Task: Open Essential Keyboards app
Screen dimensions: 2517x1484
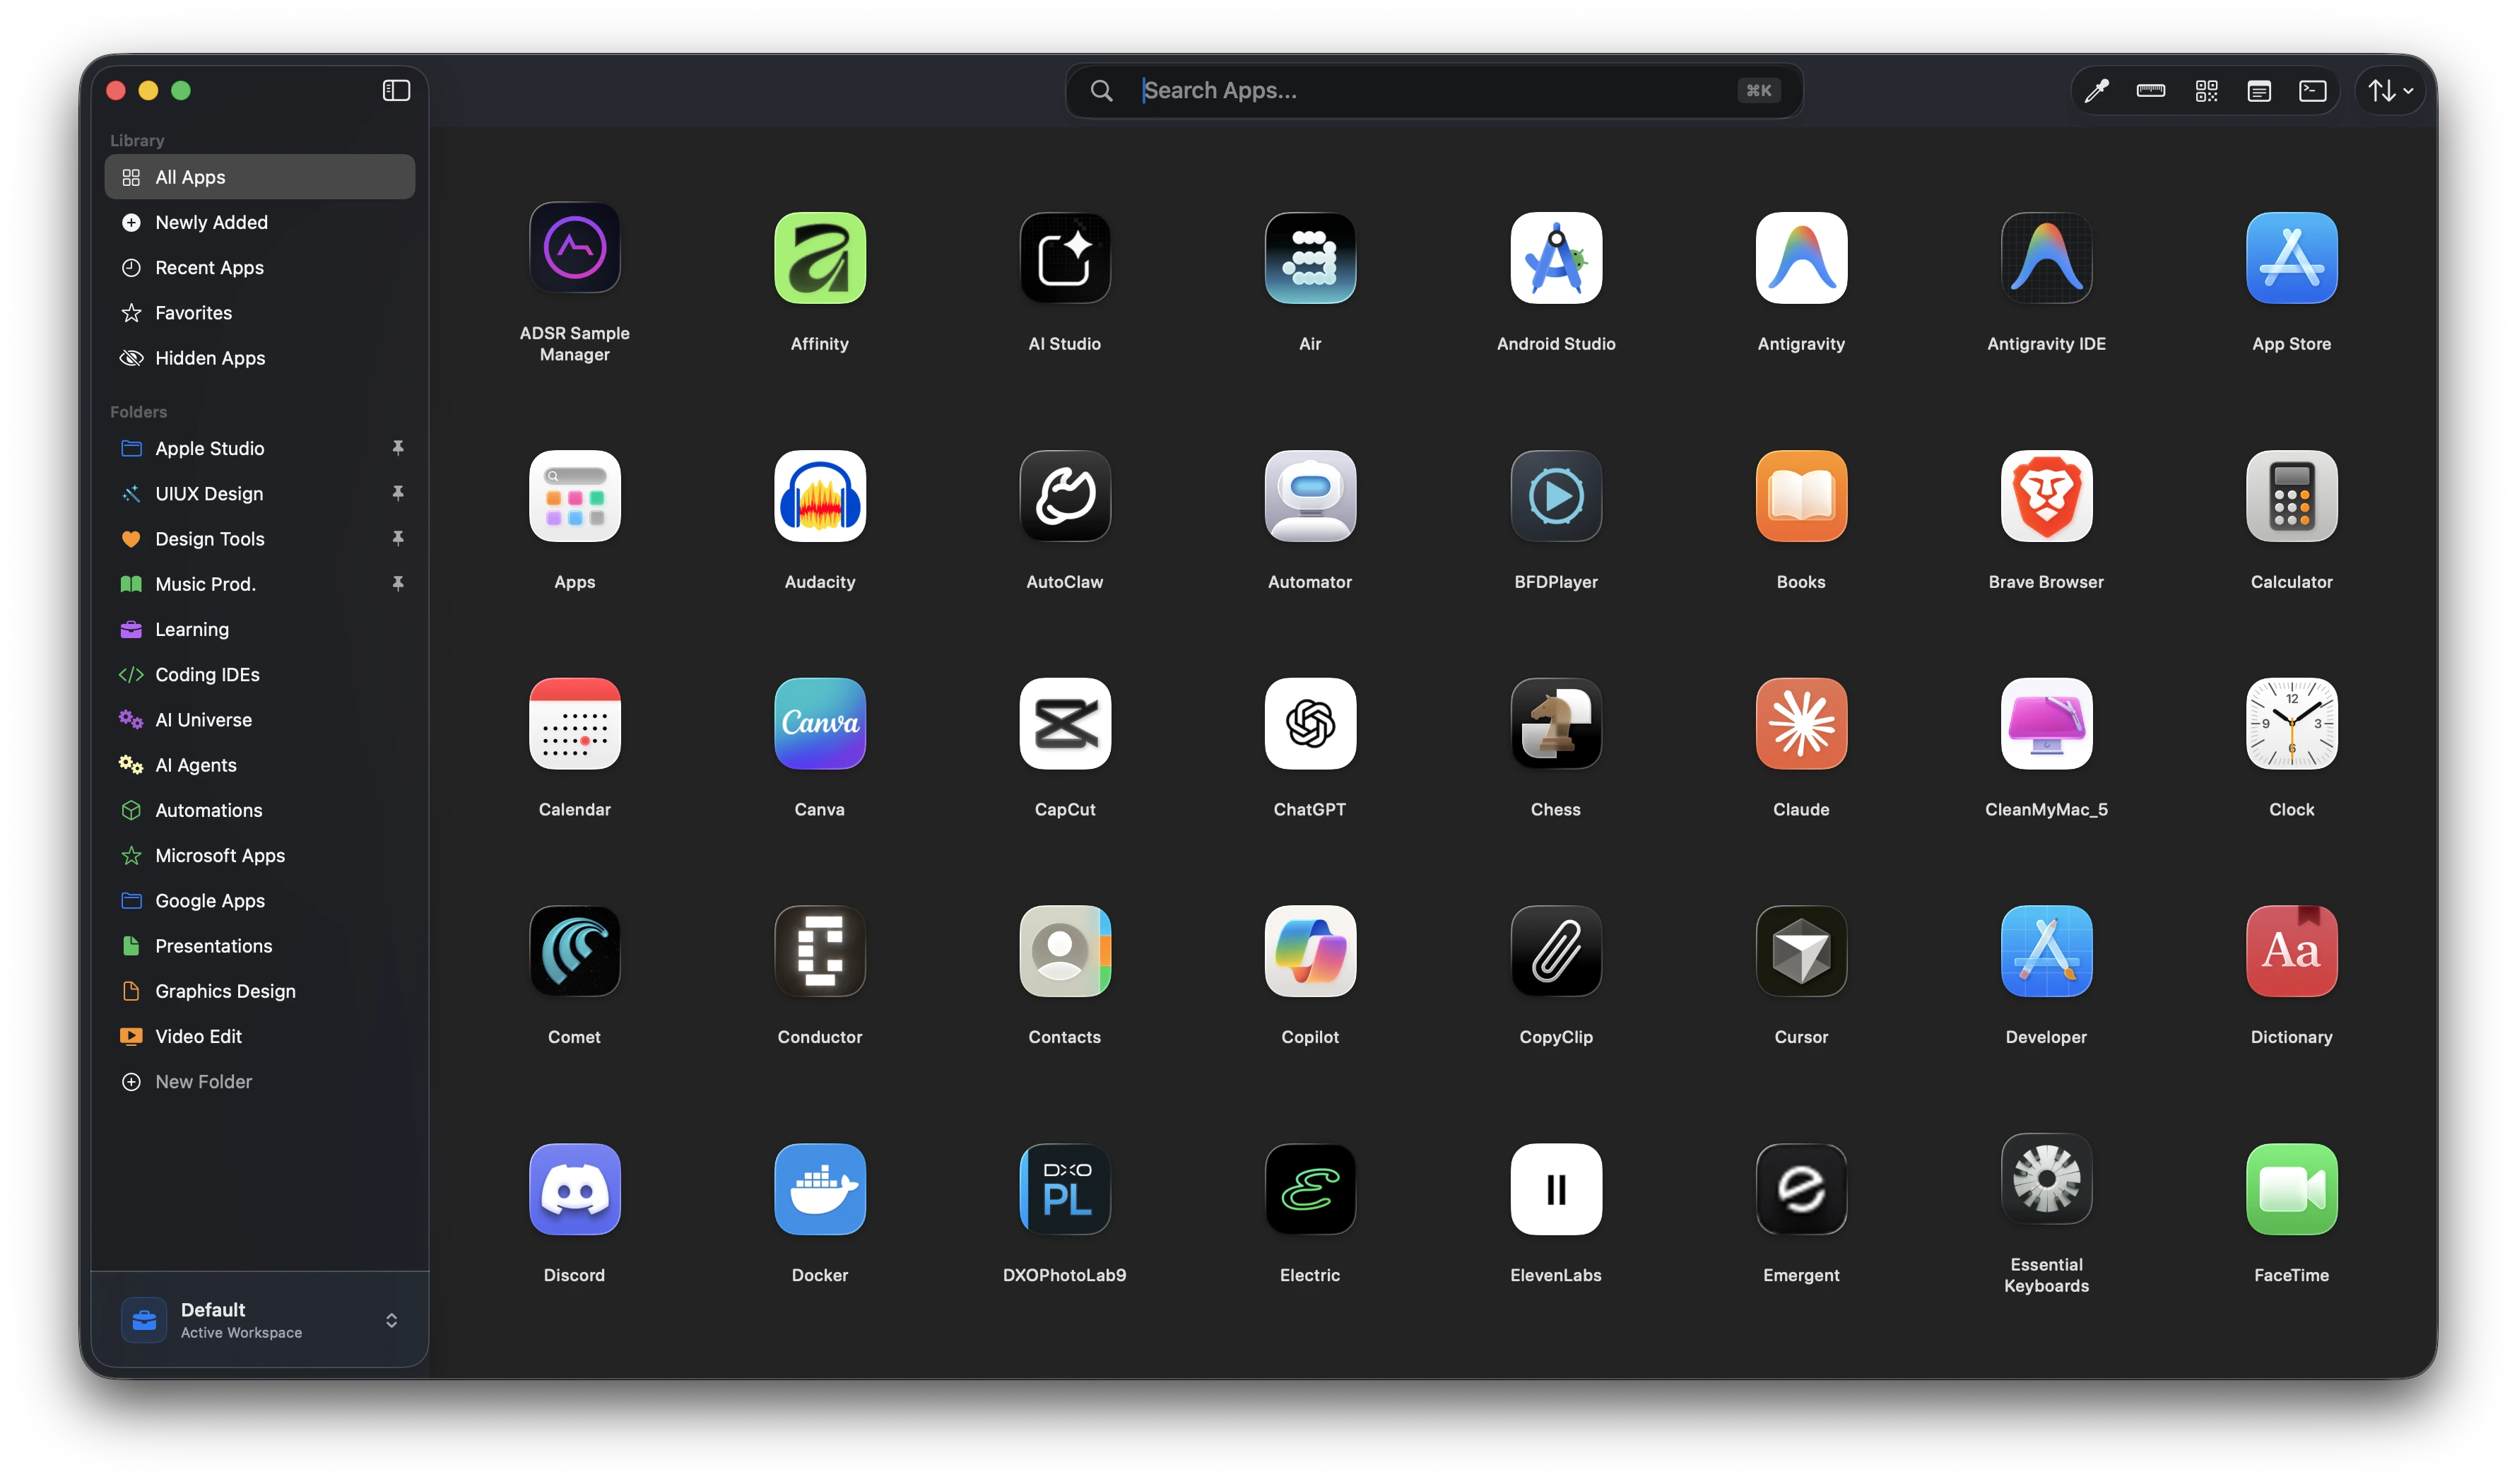Action: [x=2046, y=1179]
